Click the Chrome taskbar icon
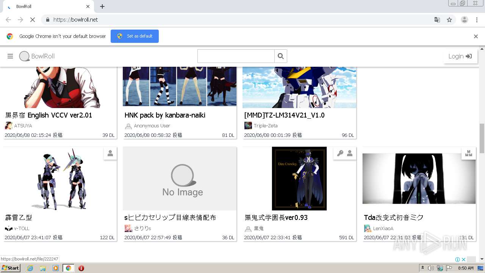 (x=69, y=268)
